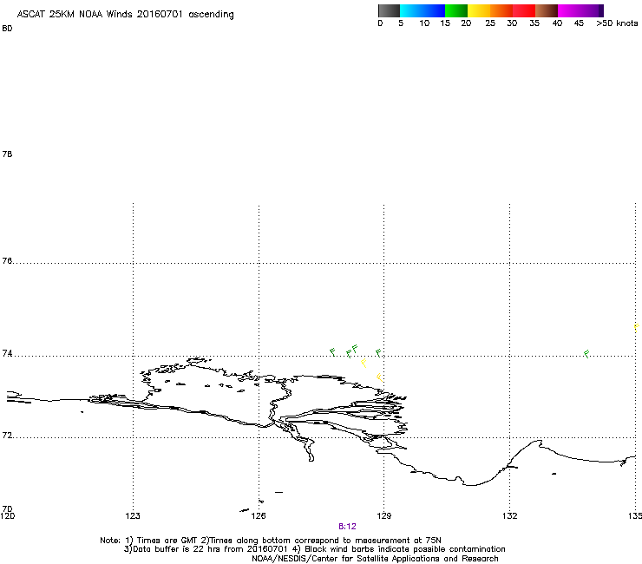Image resolution: width=642 pixels, height=564 pixels.
Task: Click the gray 0-5 knots color segment
Action: tap(389, 10)
